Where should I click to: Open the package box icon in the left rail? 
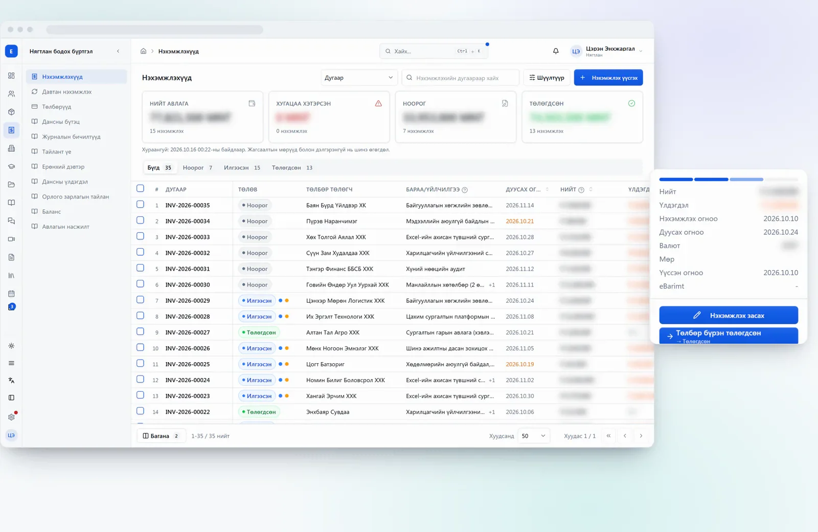pyautogui.click(x=11, y=112)
